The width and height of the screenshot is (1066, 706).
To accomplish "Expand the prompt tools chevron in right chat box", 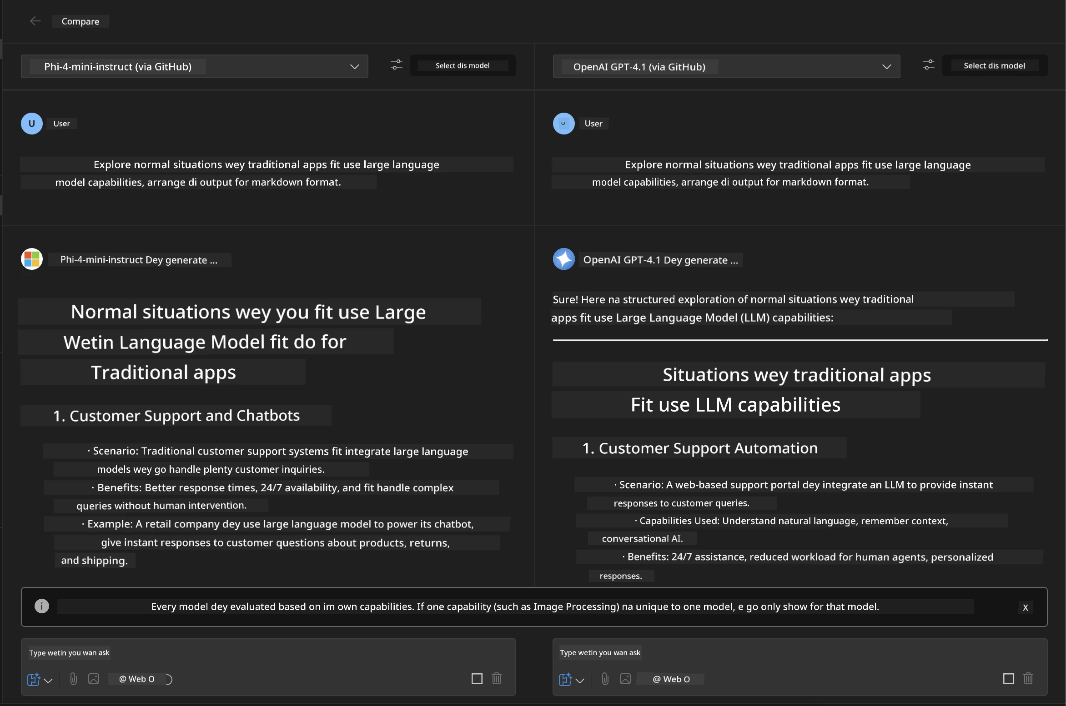I will click(x=580, y=680).
